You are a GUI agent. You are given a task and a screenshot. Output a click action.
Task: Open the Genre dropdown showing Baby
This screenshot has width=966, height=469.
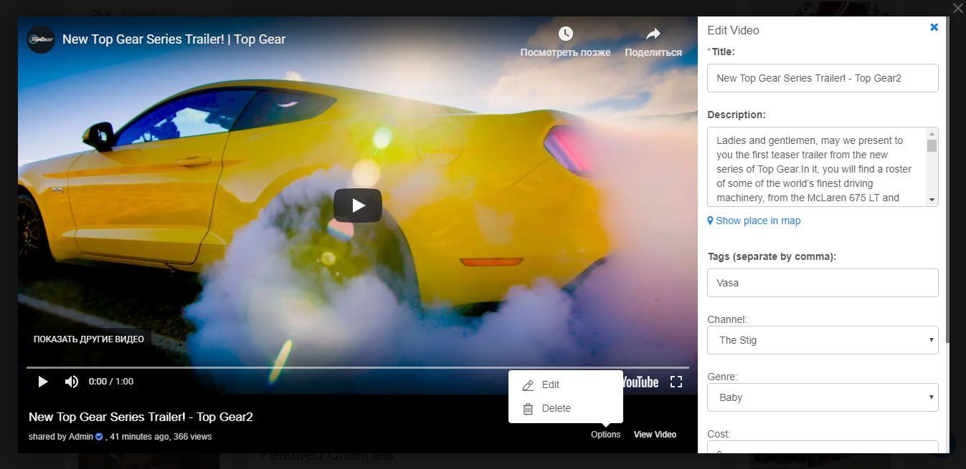822,397
